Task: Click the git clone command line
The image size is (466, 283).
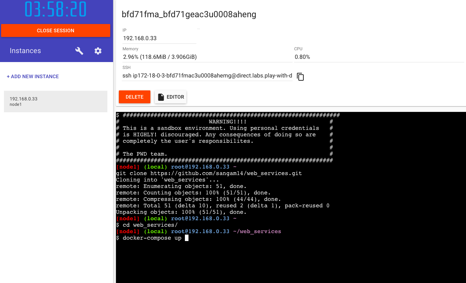Action: point(209,173)
